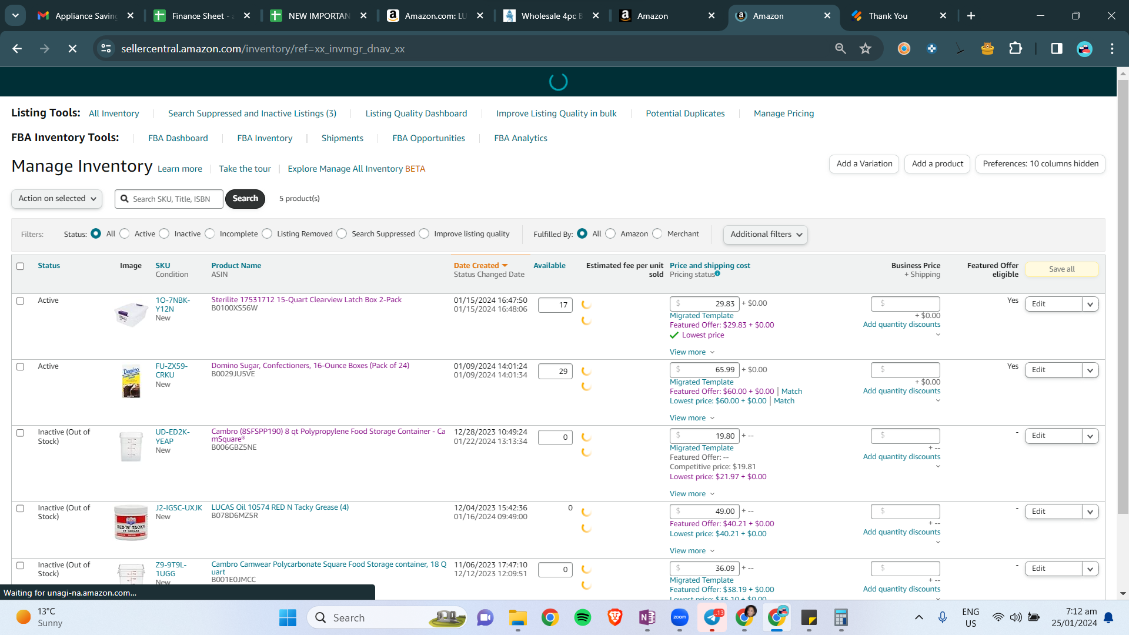Viewport: 1129px width, 635px height.
Task: Open site information icon in address bar
Action: (x=106, y=49)
